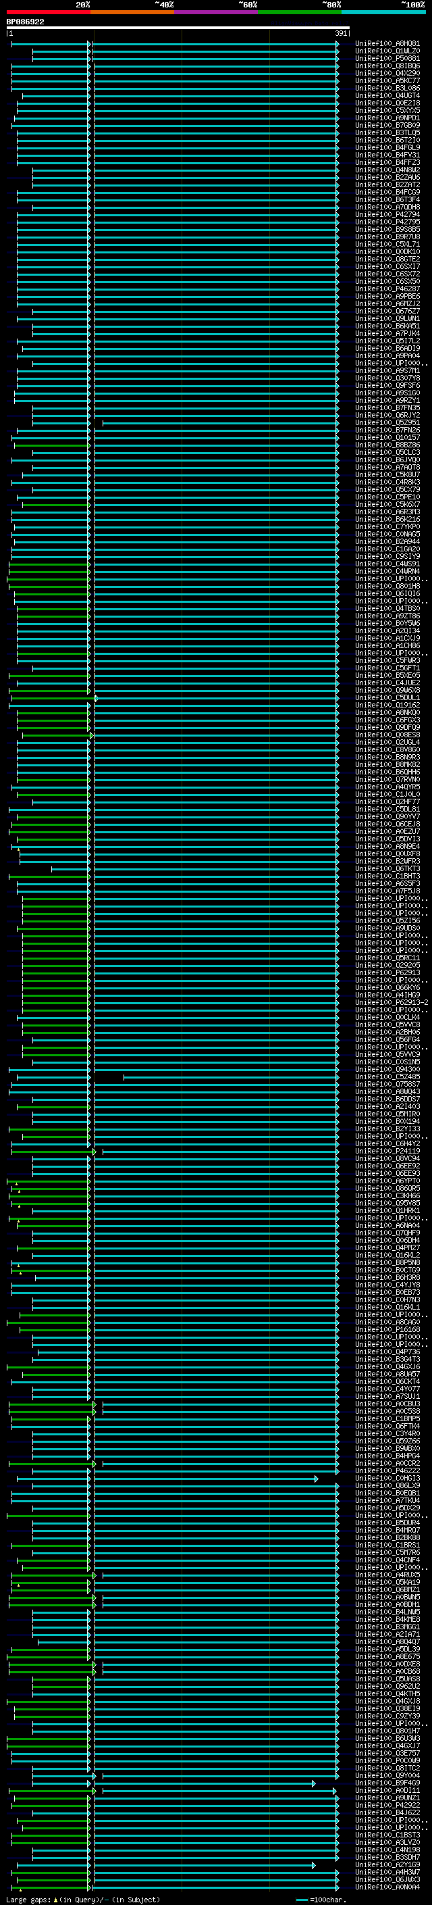
Task: Select hit label UniRef100_B3TLQ5
Action: (387, 132)
